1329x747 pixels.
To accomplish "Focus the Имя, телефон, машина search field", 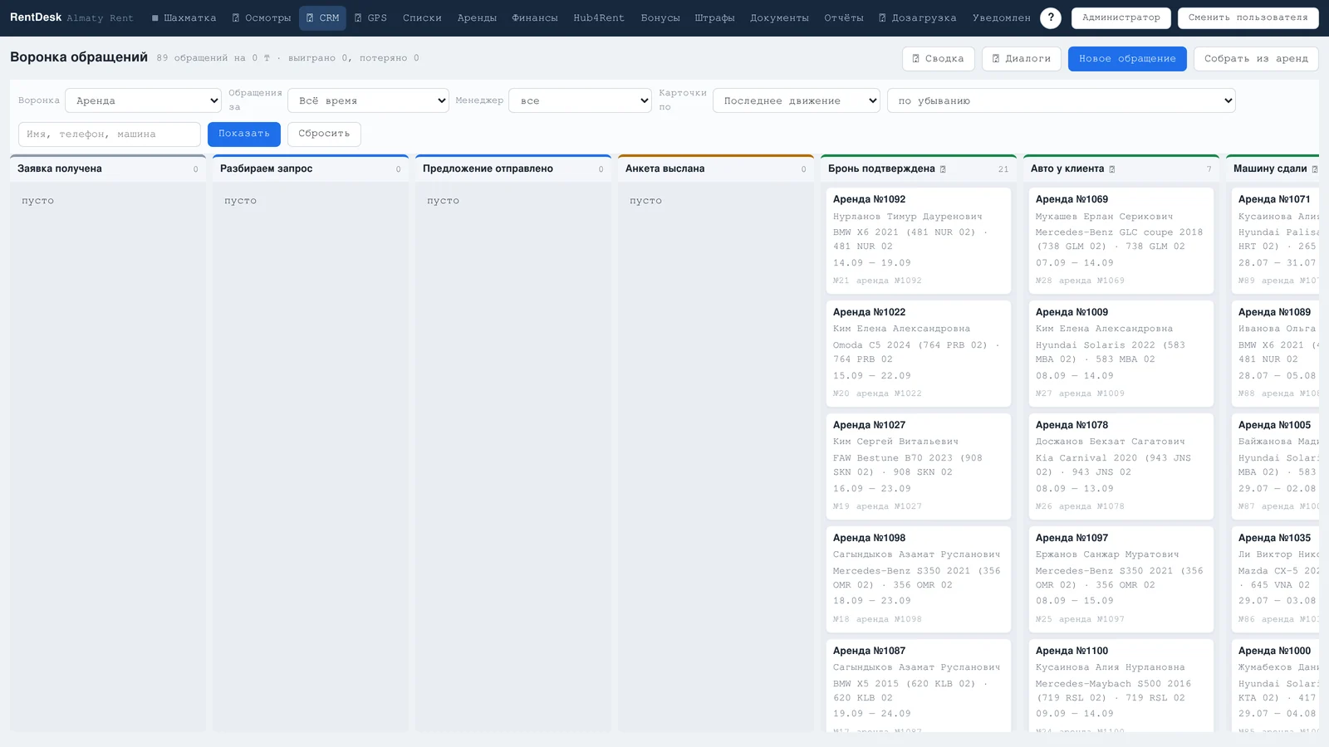I will tap(110, 134).
